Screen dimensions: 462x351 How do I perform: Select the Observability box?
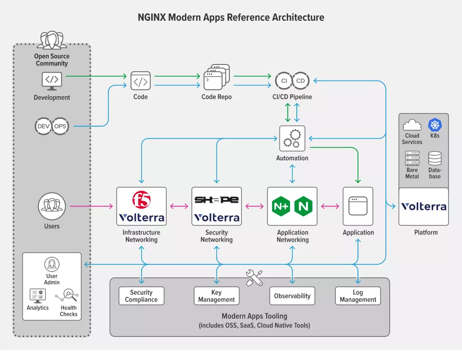292,296
